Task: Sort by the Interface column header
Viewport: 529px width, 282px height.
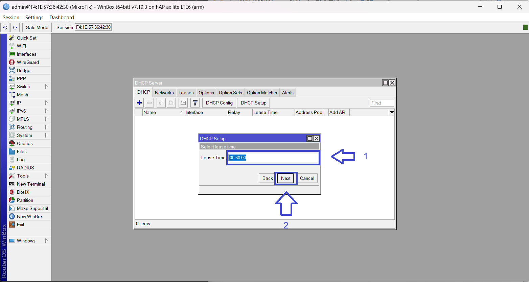Action: click(206, 112)
